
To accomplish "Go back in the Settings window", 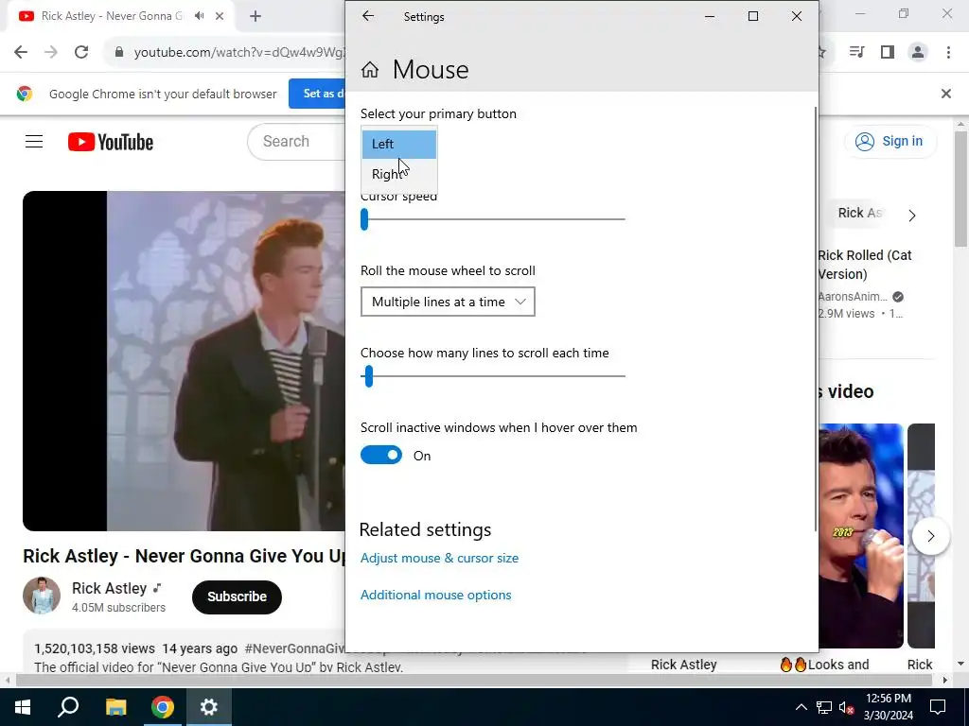I will point(368,16).
